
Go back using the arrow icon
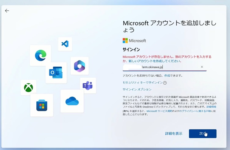coord(7,11)
